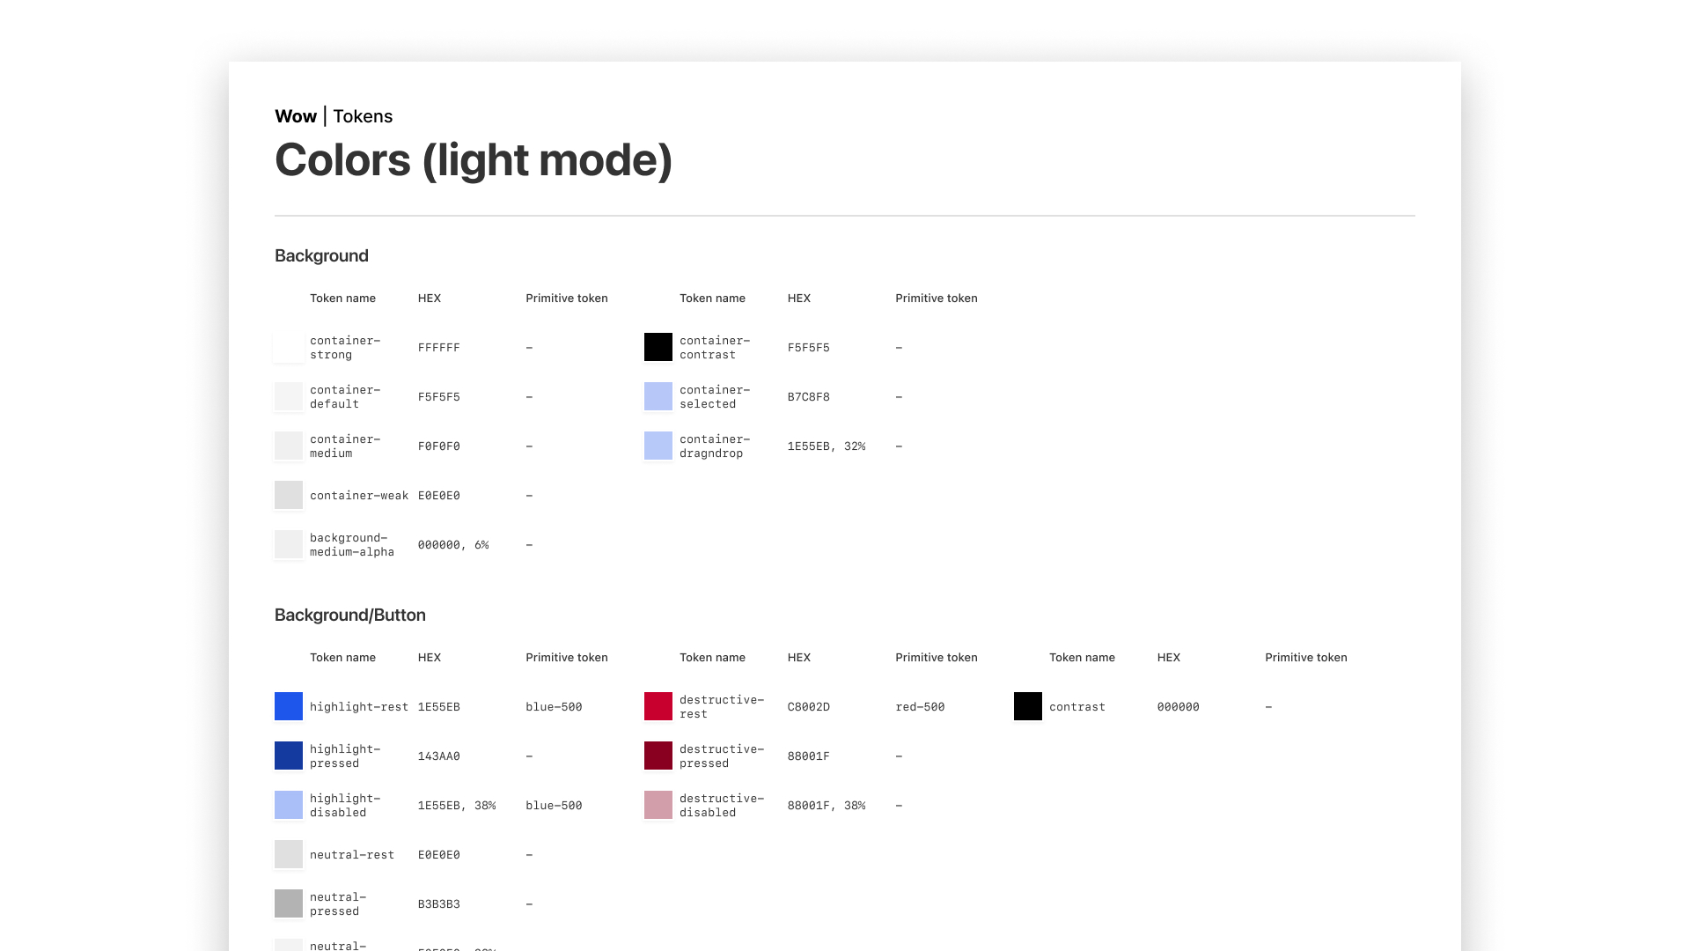Select the highlight-pressed dark blue swatch
The width and height of the screenshot is (1690, 951).
click(289, 756)
